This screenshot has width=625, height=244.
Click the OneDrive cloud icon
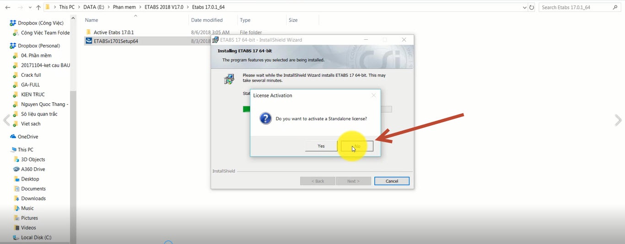13,137
